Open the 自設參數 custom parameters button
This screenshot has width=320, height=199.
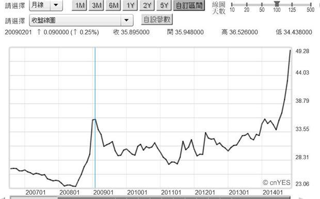(157, 20)
